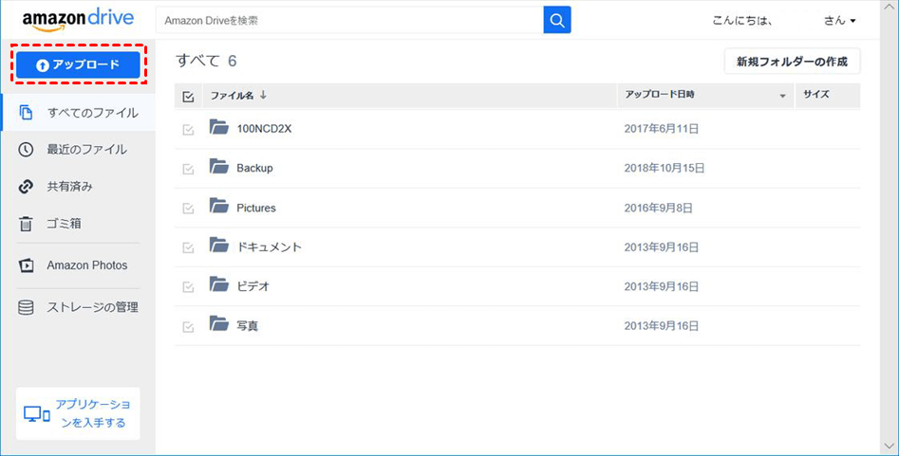Screen dimensions: 899x456
Task: Click 新規フォルダーの作成 button
Action: click(x=792, y=62)
